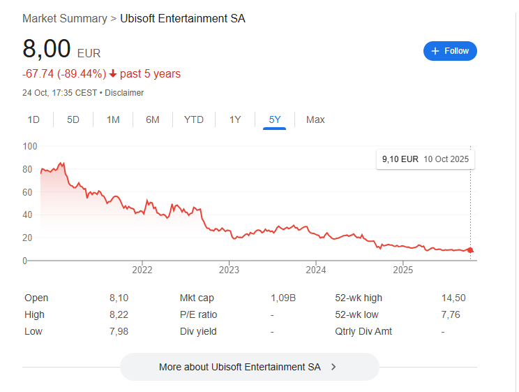Select the active 5Y tab

coord(275,119)
